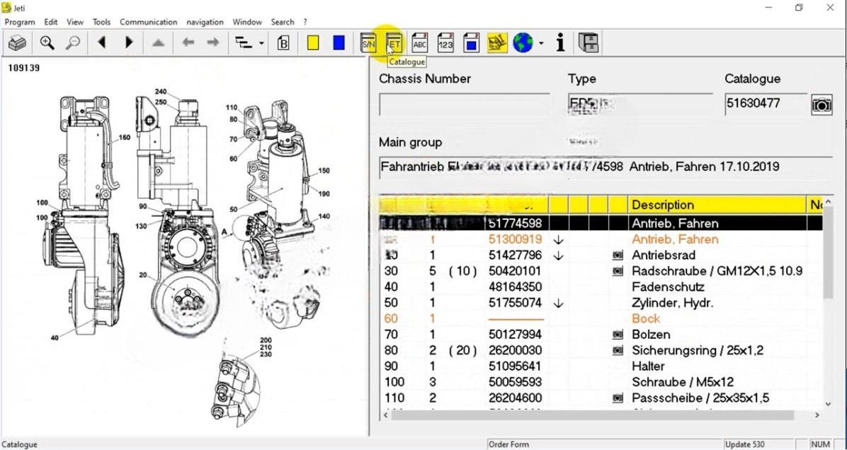This screenshot has height=450, width=847.
Task: Open the Communication menu
Action: tap(148, 22)
